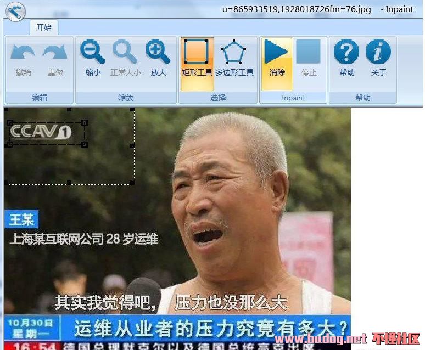The width and height of the screenshot is (425, 350).
Task: Open the About (关于) info icon
Action: (x=378, y=53)
